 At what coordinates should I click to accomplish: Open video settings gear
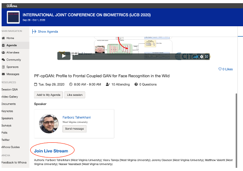pyautogui.click(x=202, y=56)
